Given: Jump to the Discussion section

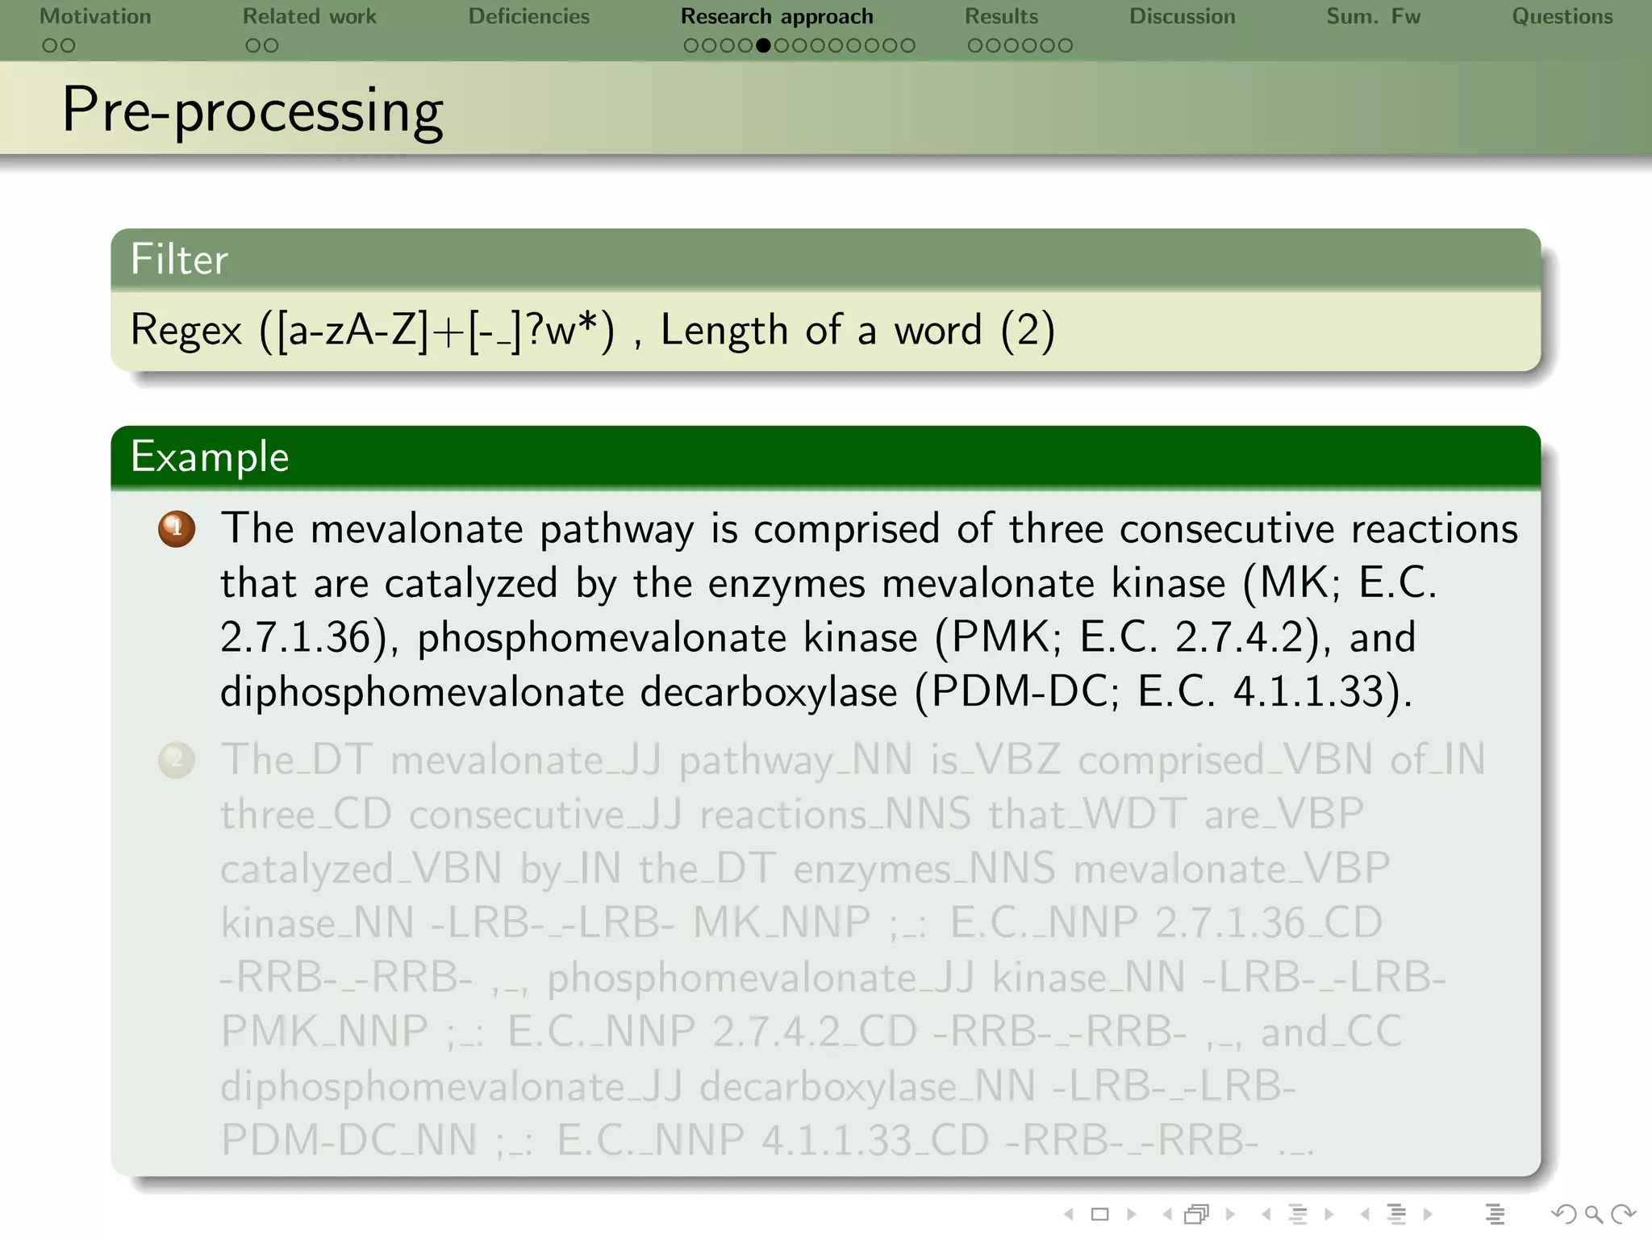Looking at the screenshot, I should 1183,16.
